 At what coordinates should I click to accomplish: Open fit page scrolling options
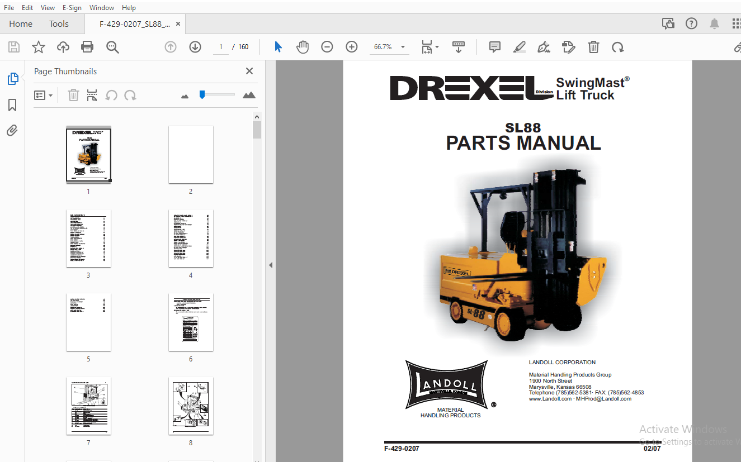[430, 47]
